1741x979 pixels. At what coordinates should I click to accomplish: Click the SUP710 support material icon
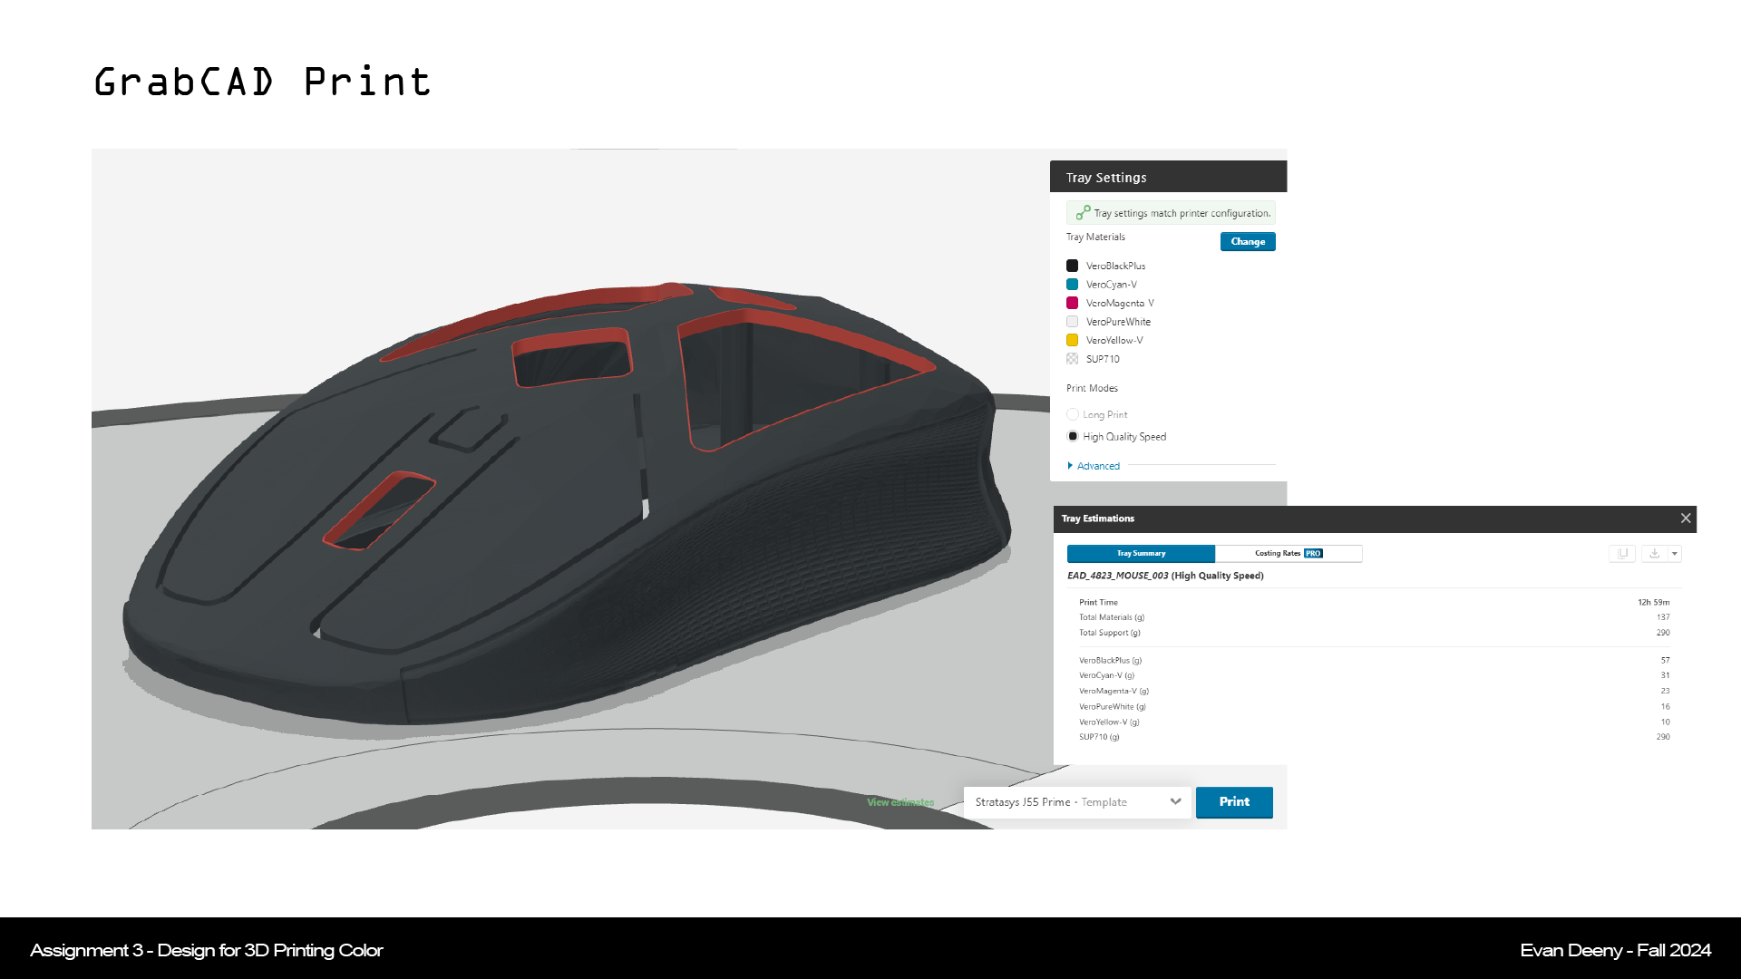tap(1072, 359)
